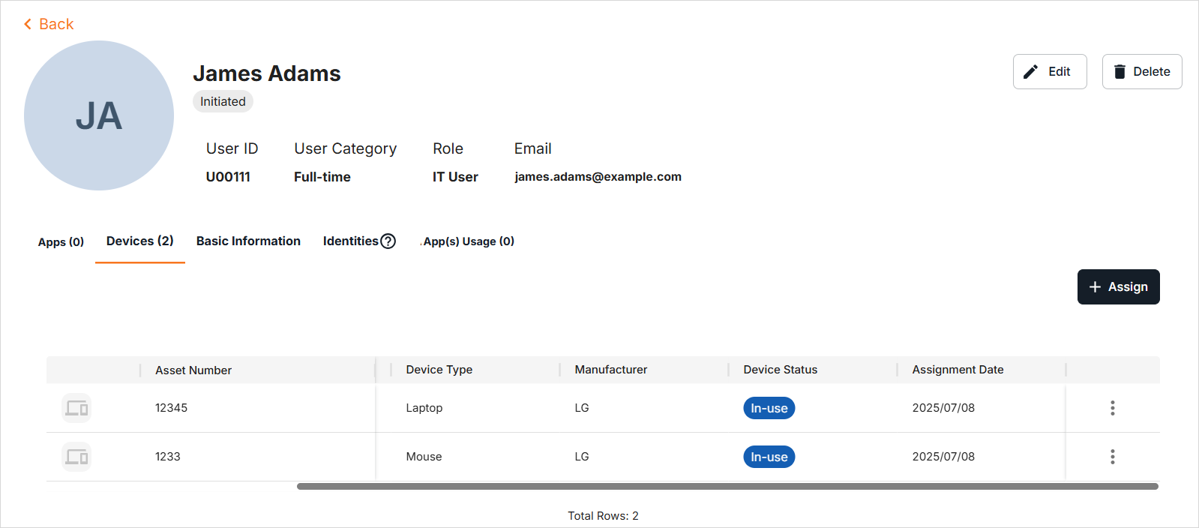Switch to App(s) Usage (0) tab
The image size is (1199, 528).
[468, 241]
